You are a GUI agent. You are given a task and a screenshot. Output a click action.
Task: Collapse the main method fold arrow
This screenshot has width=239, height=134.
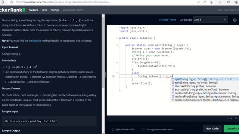117,45
